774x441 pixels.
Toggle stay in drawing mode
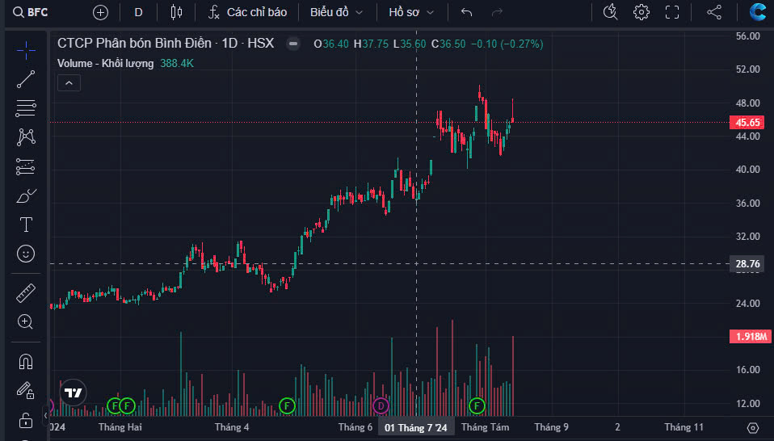coord(26,390)
